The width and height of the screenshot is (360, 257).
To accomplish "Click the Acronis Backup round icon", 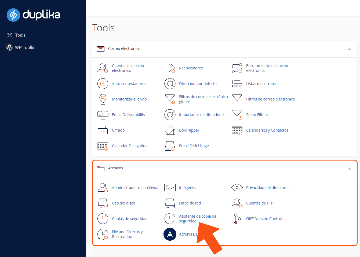I will pyautogui.click(x=170, y=234).
